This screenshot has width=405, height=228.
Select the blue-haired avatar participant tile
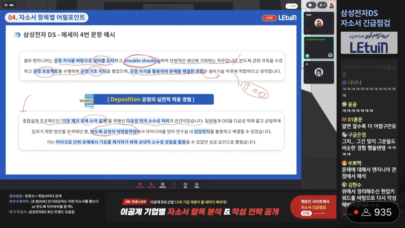(x=319, y=72)
